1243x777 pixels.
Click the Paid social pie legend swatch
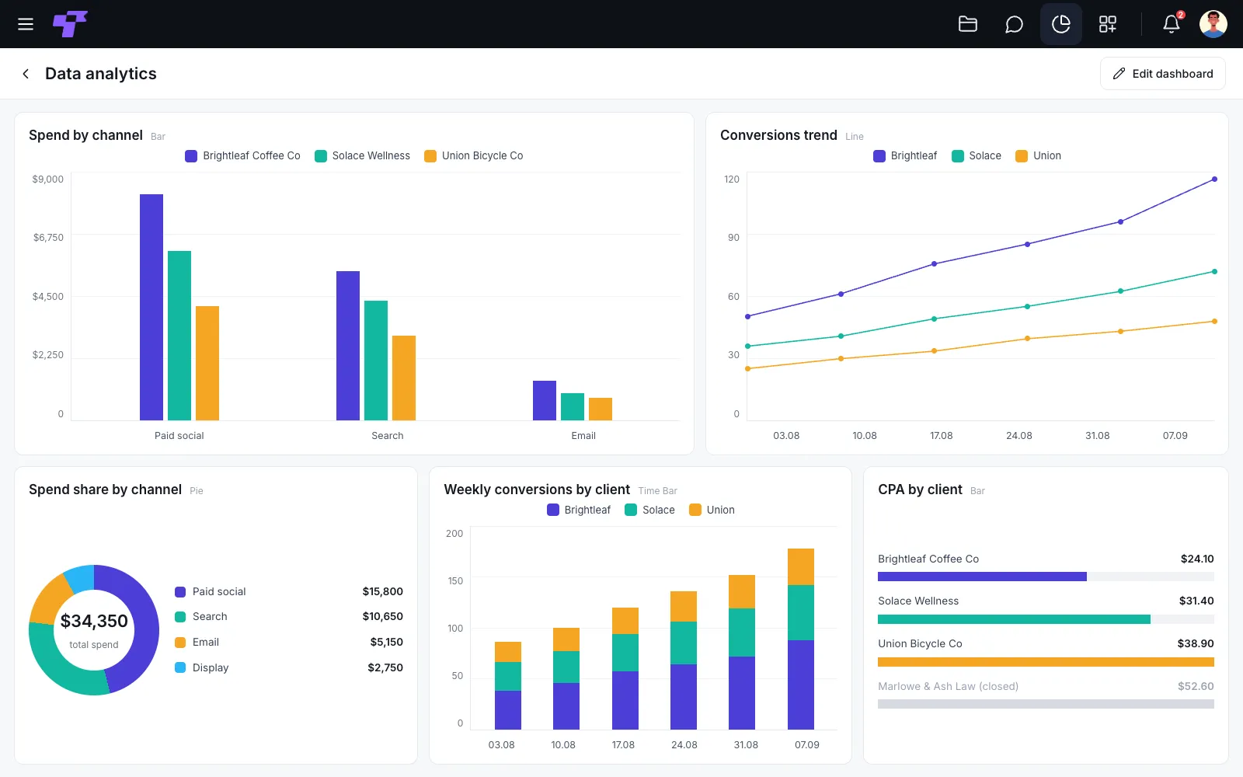click(180, 592)
